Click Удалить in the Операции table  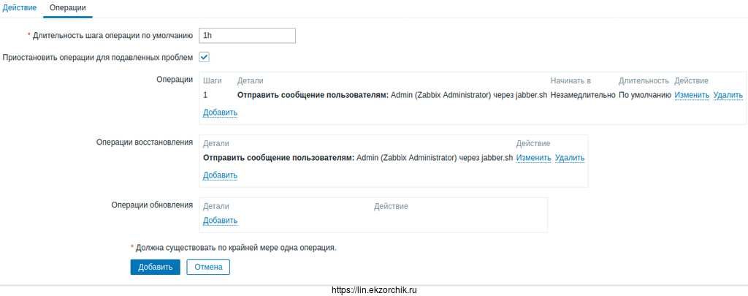(x=728, y=95)
